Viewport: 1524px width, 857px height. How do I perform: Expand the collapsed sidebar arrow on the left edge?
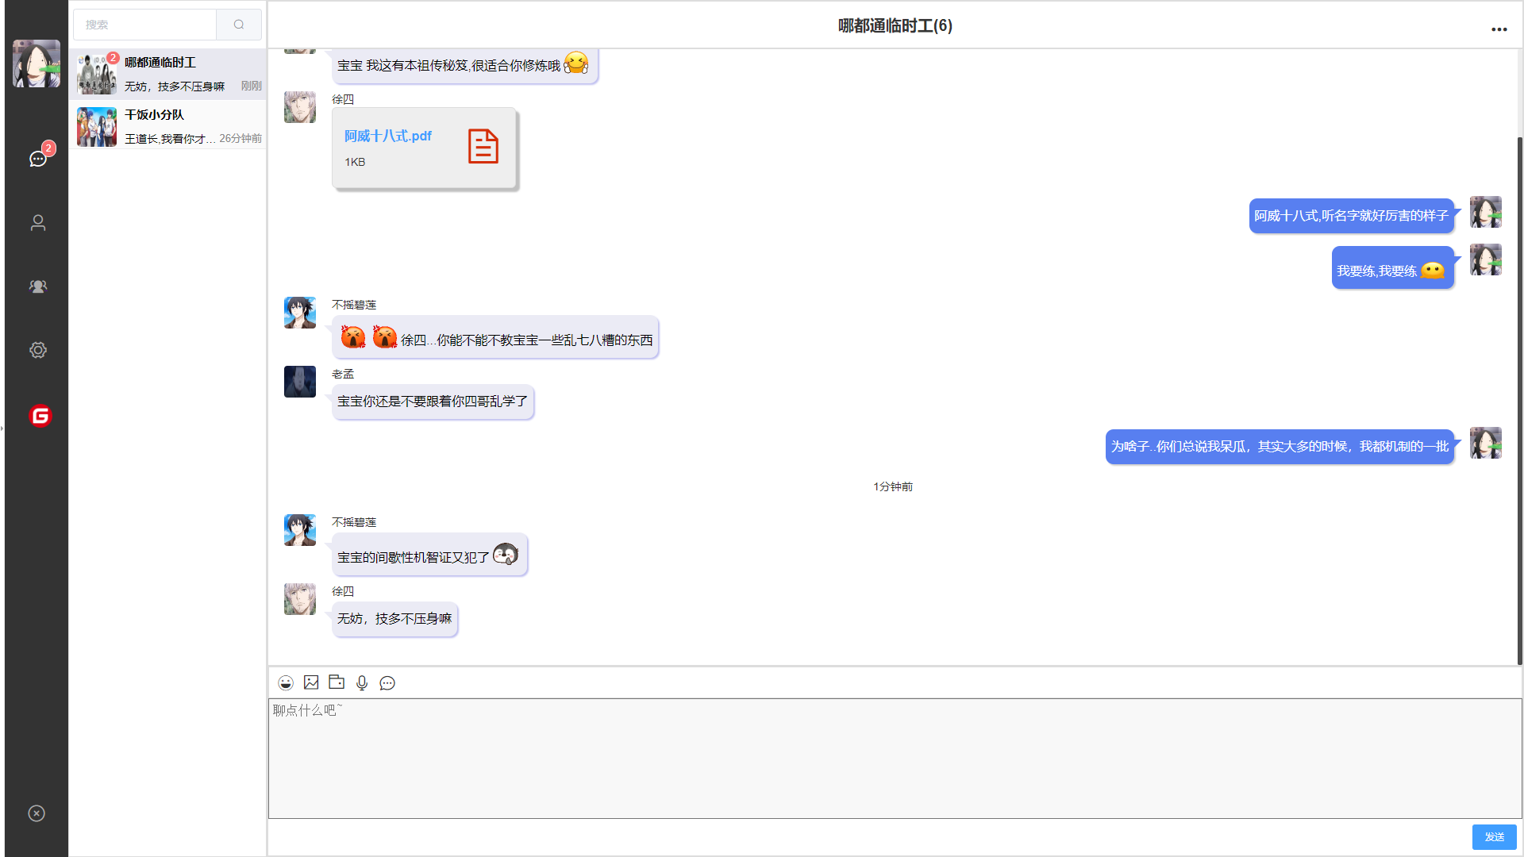click(3, 428)
